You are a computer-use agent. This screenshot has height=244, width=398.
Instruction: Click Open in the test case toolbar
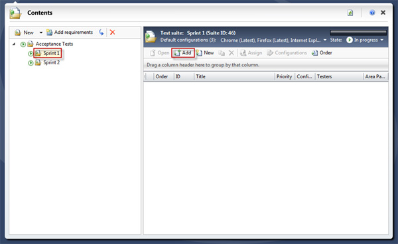pyautogui.click(x=159, y=53)
